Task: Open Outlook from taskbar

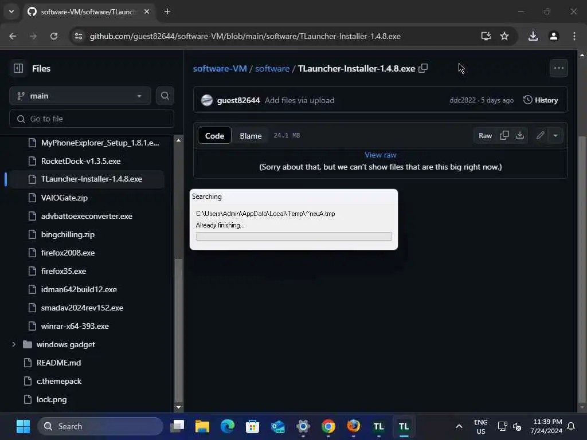Action: (x=278, y=426)
